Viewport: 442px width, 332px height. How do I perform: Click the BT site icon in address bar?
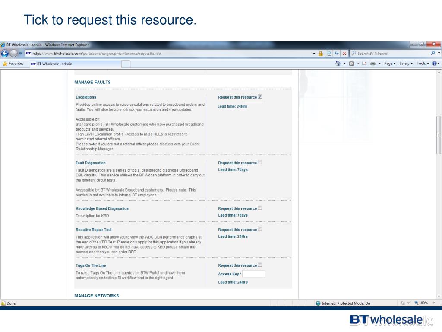point(28,53)
